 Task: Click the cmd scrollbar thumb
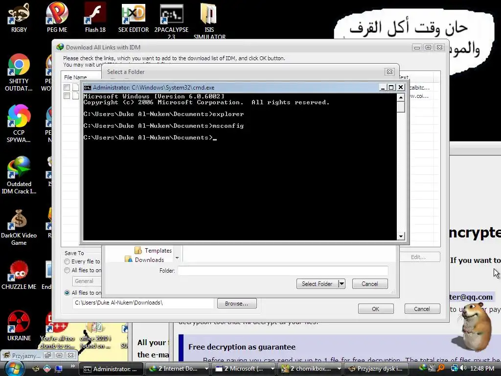401,107
